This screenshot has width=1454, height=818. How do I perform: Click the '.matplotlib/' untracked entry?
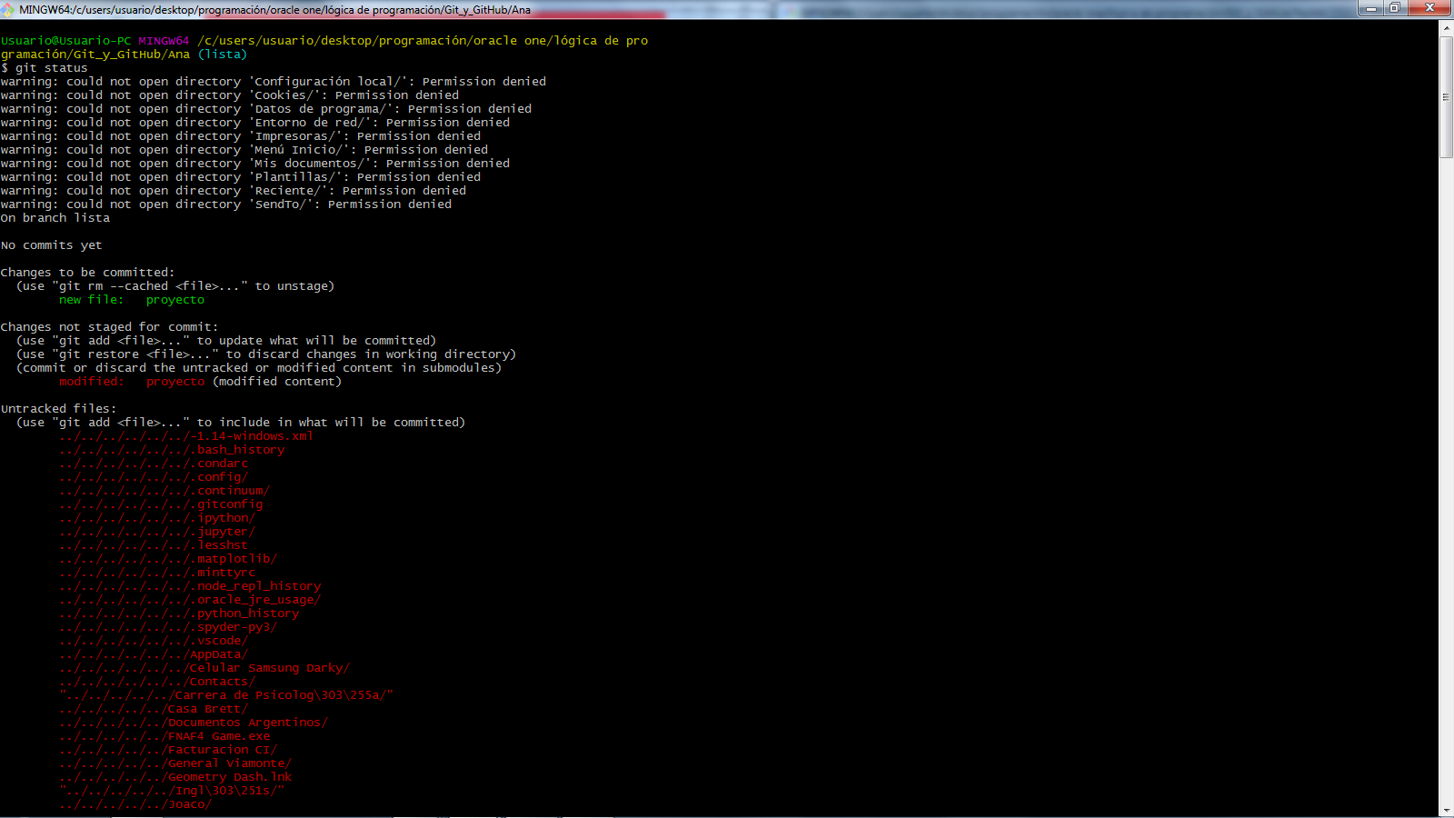[x=168, y=559]
